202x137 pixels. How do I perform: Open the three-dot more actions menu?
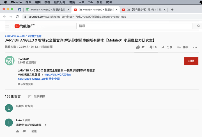(x=195, y=48)
